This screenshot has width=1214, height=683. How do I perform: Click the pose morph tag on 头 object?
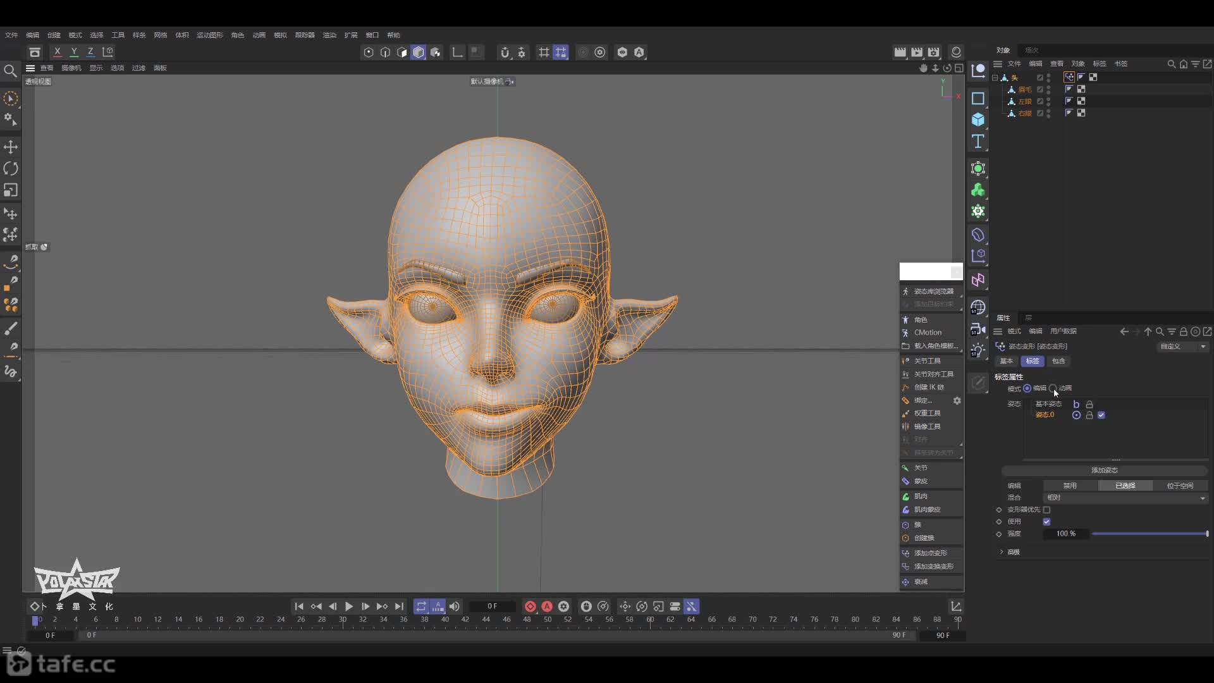(1069, 77)
